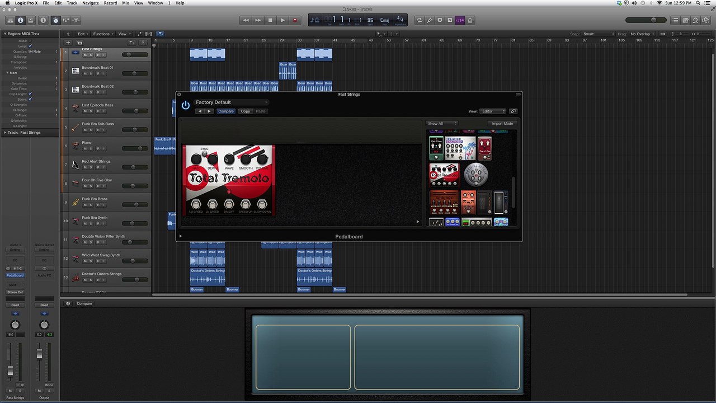
Task: Toggle the Inspector button in toolbar
Action: point(21,20)
